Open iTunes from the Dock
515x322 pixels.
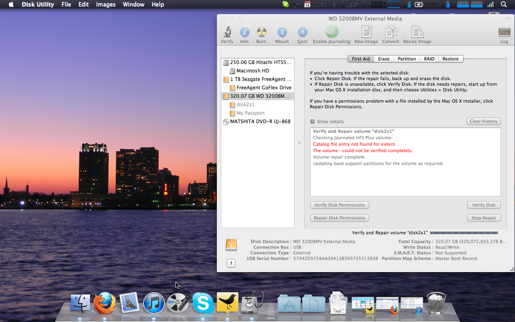point(154,303)
